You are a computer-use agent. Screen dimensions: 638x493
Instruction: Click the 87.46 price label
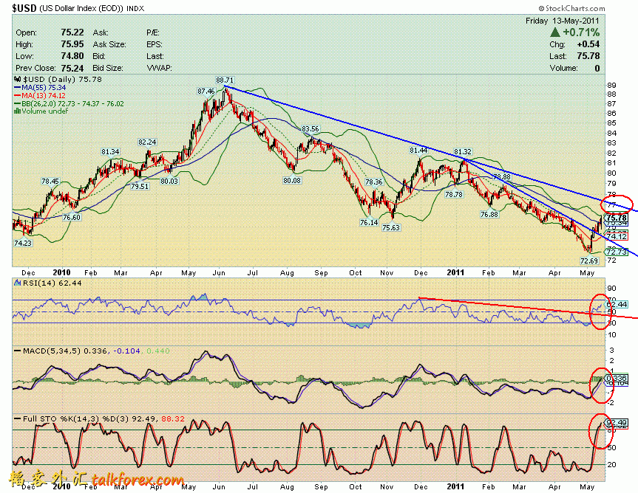(206, 91)
